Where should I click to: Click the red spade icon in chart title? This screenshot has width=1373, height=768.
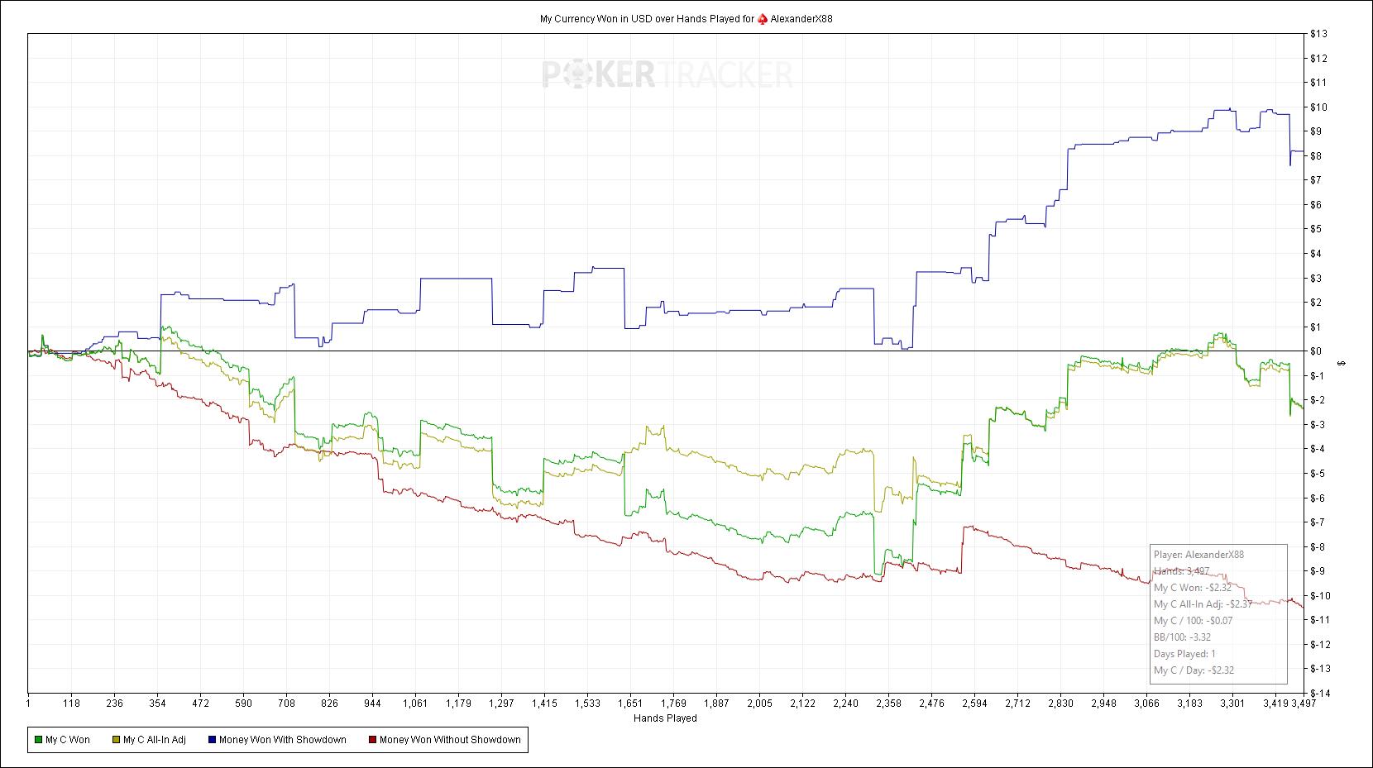click(762, 19)
